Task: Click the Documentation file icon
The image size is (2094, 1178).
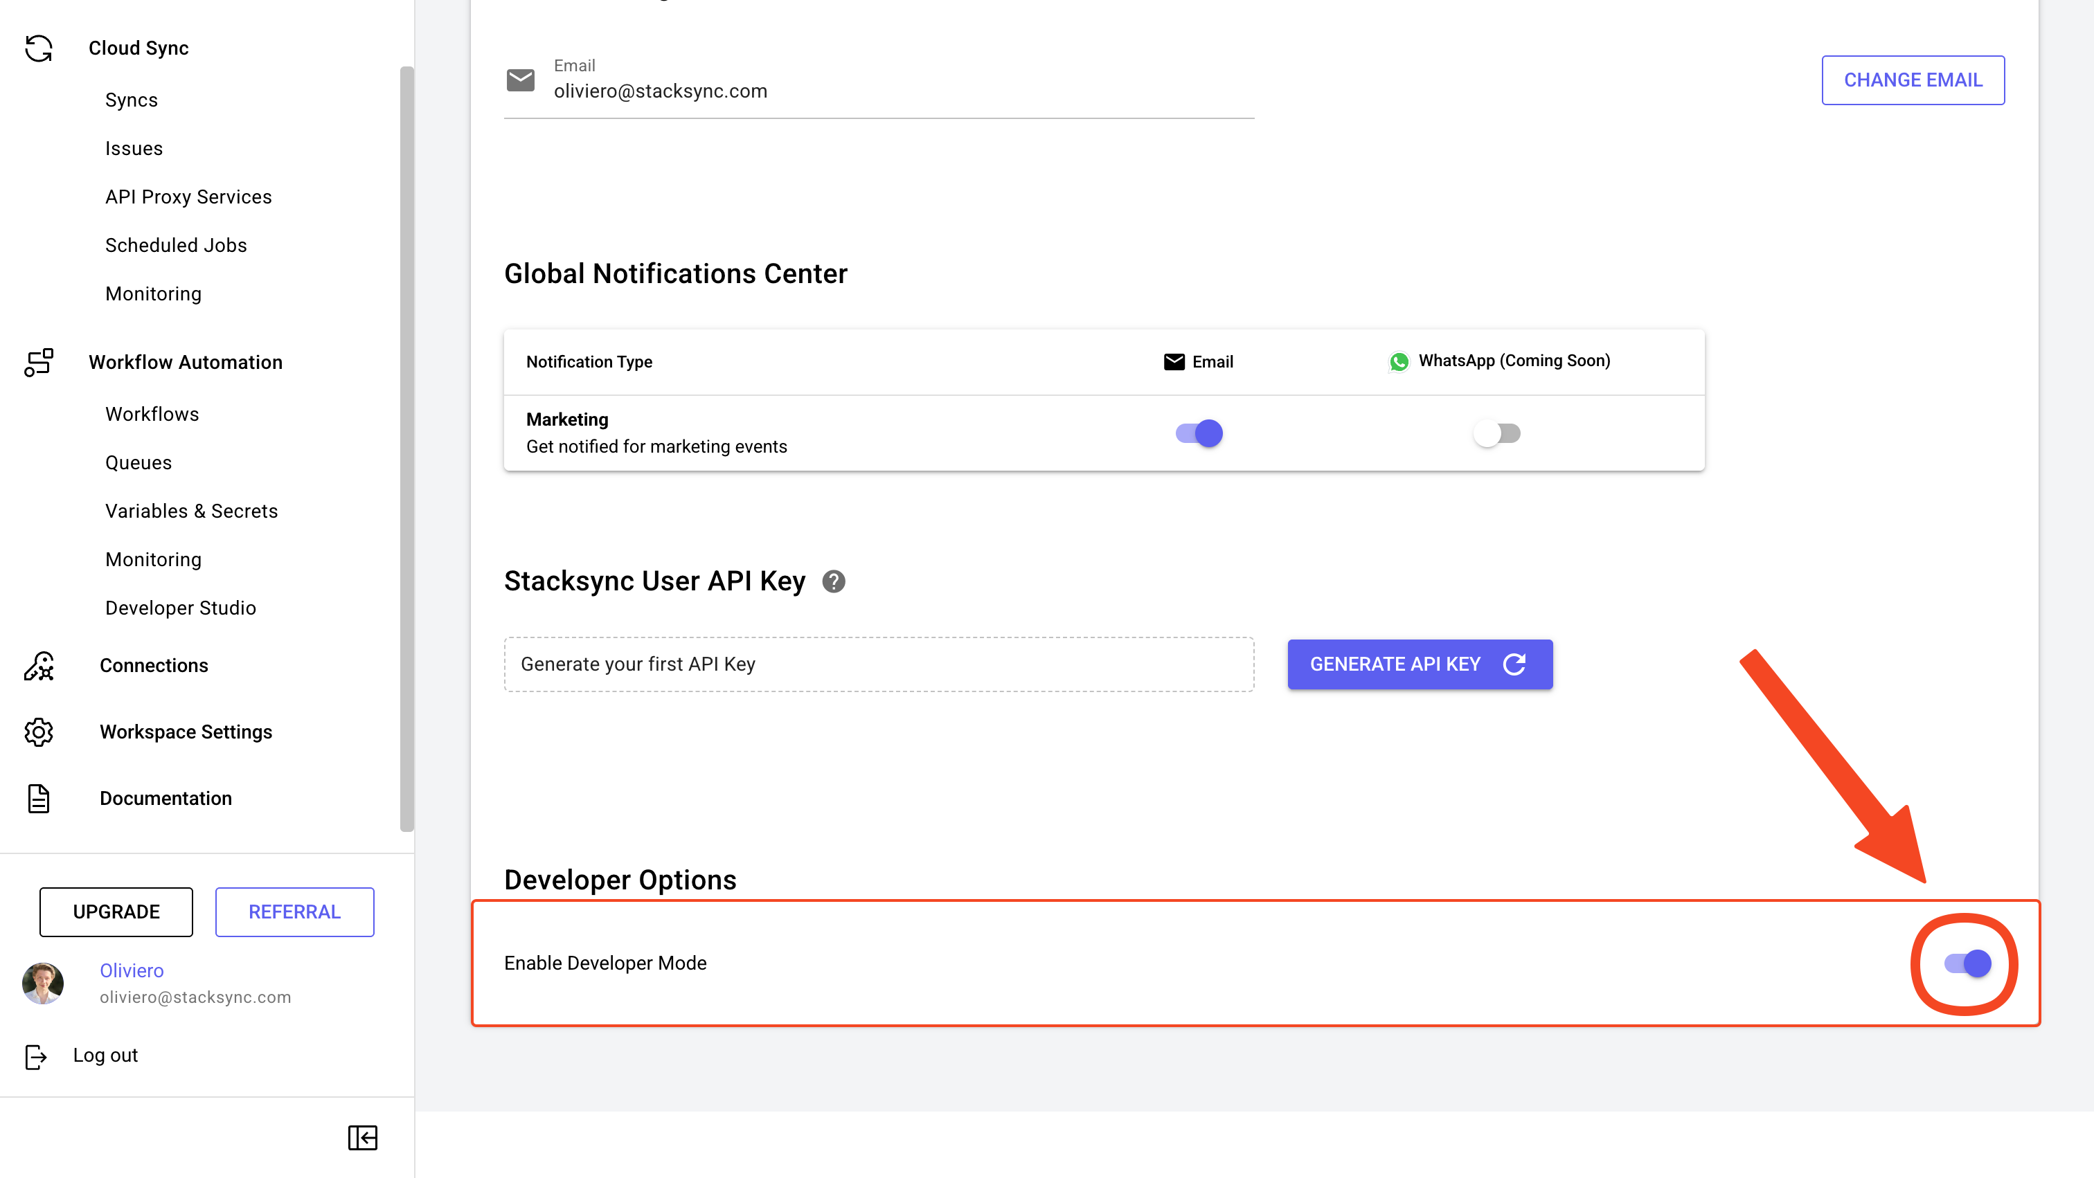Action: click(38, 799)
